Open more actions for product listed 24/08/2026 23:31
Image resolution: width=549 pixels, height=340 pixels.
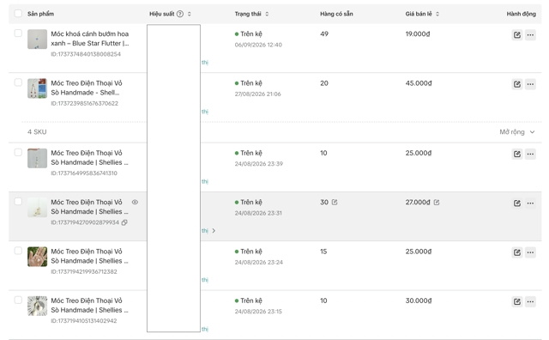click(x=530, y=203)
